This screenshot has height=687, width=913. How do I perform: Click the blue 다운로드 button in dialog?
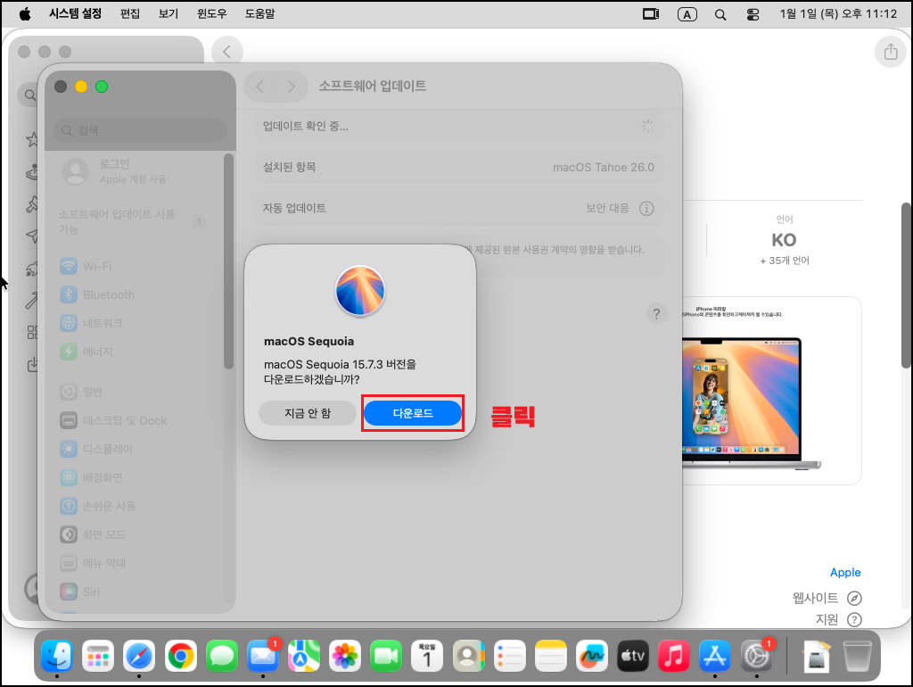[413, 413]
